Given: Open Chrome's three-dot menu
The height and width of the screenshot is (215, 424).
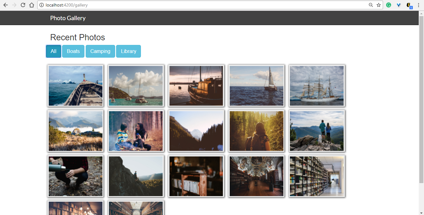Looking at the screenshot, I should pos(418,5).
